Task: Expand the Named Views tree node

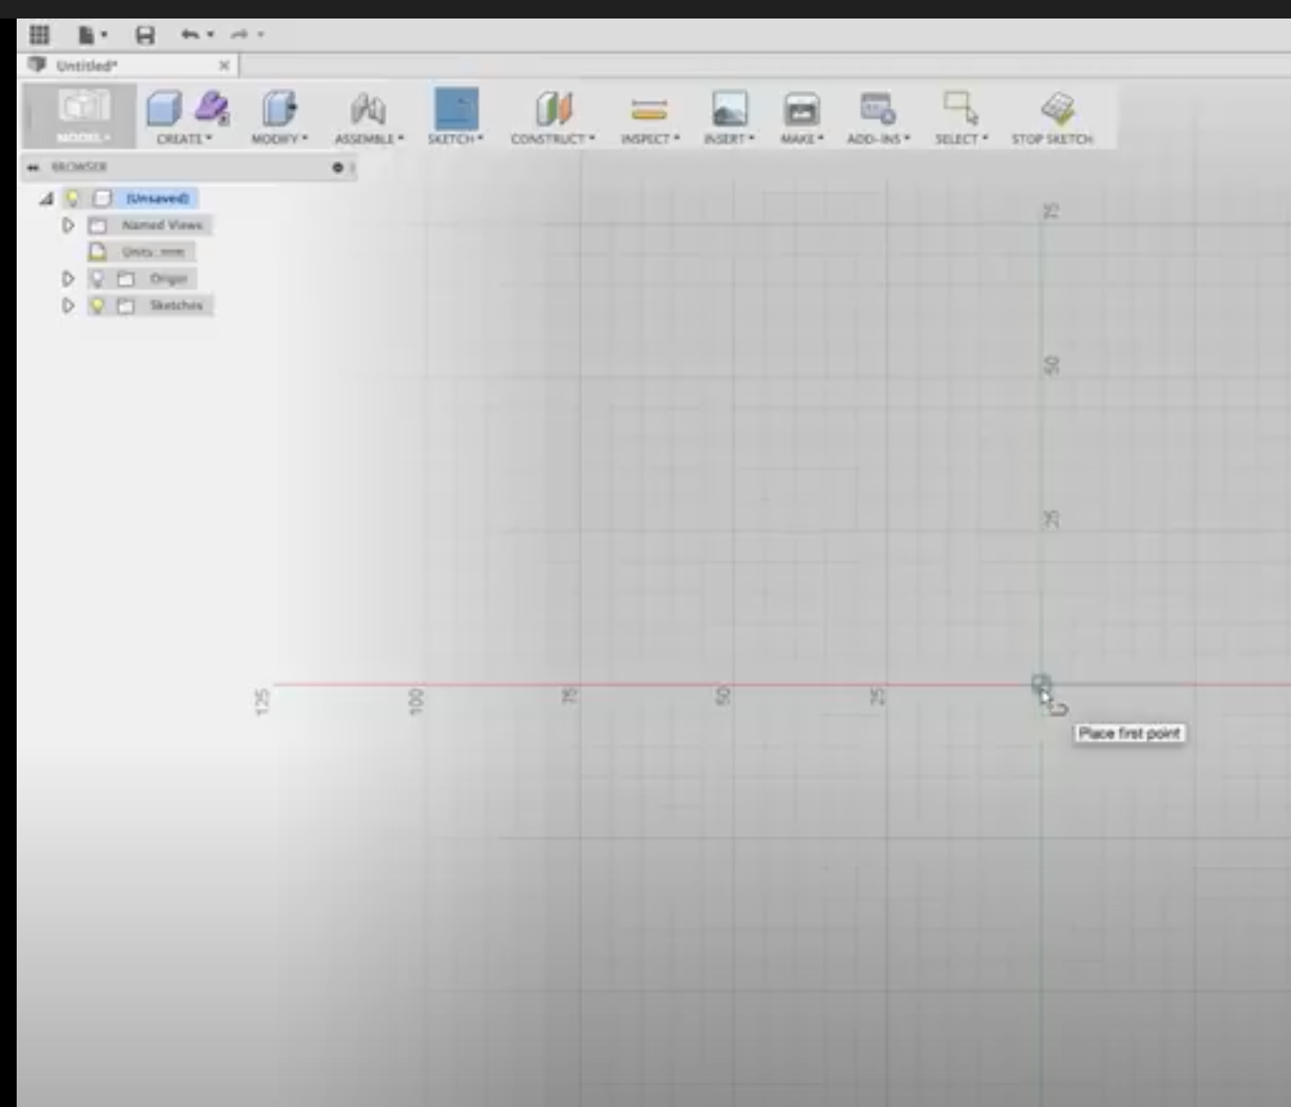Action: click(x=68, y=225)
